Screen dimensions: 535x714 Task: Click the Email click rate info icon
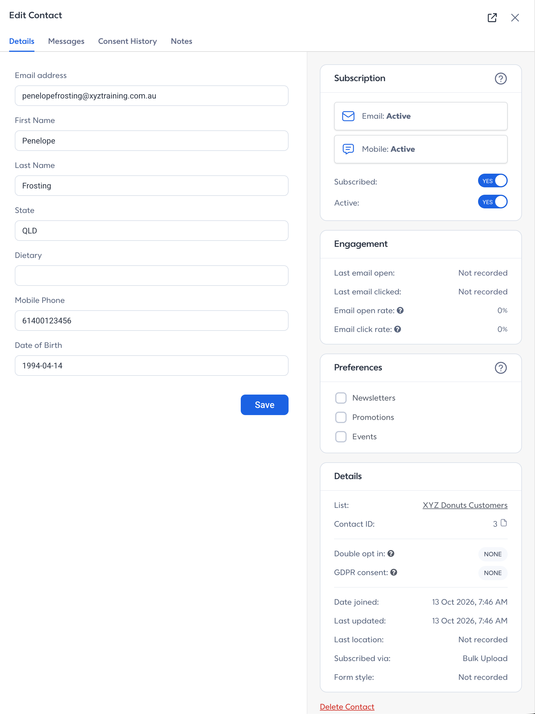pyautogui.click(x=398, y=329)
